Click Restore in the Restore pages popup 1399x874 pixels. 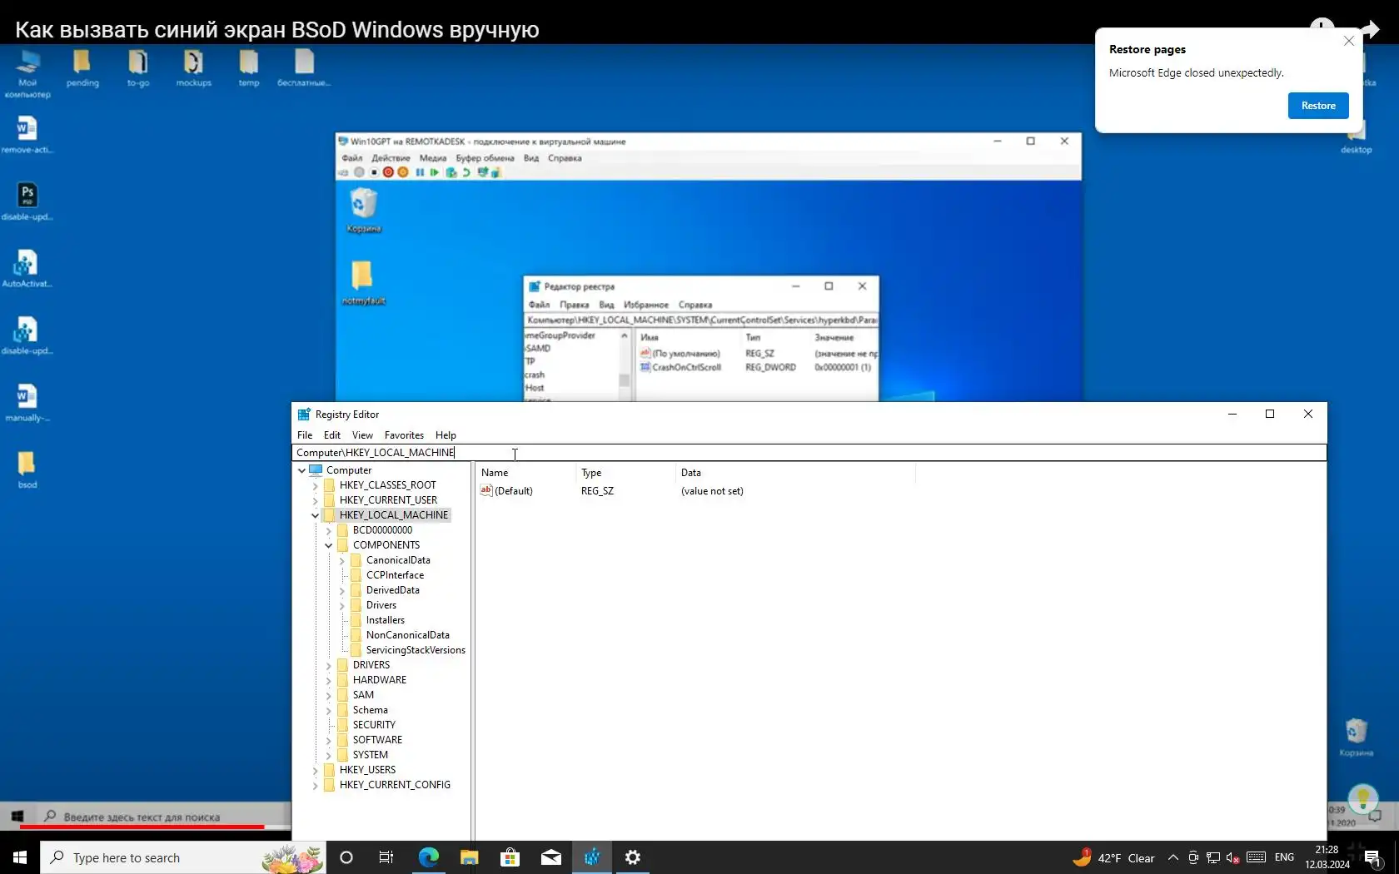(1318, 106)
